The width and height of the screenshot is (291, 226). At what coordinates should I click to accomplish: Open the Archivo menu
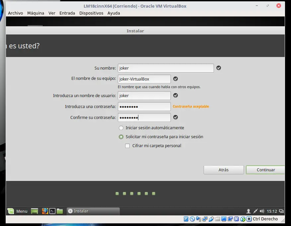coord(15,13)
